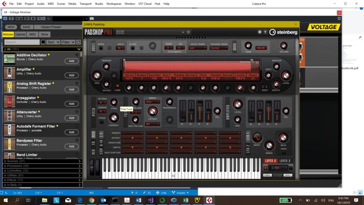Open the Workspaces menu
The image size is (364, 205).
point(113,4)
